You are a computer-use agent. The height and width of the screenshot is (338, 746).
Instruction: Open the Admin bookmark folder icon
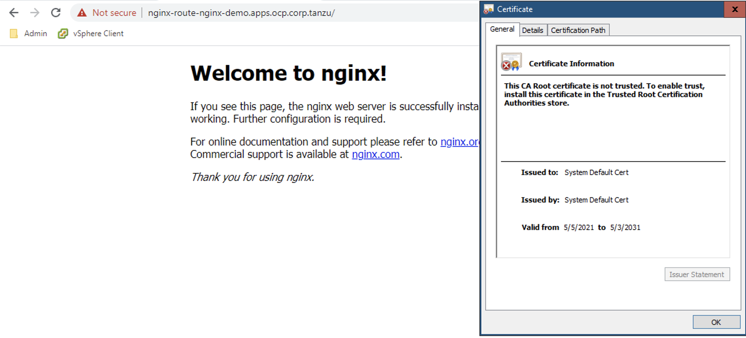(x=14, y=34)
